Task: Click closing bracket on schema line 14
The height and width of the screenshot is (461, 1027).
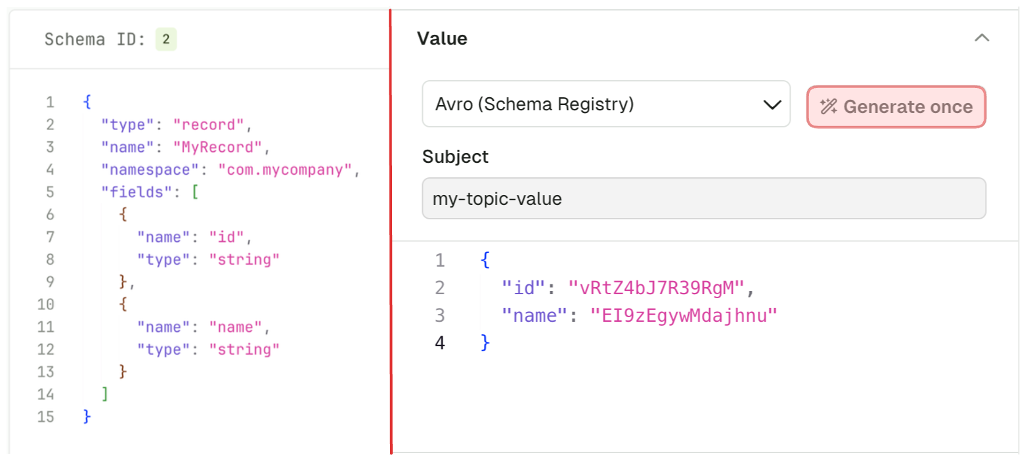Action: (105, 394)
